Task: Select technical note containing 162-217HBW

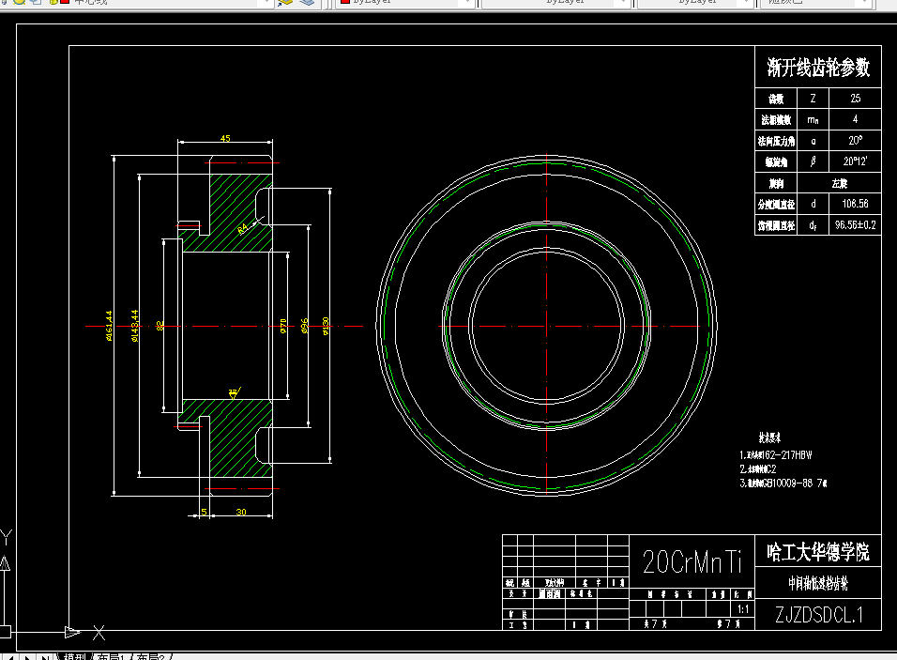Action: 776,455
